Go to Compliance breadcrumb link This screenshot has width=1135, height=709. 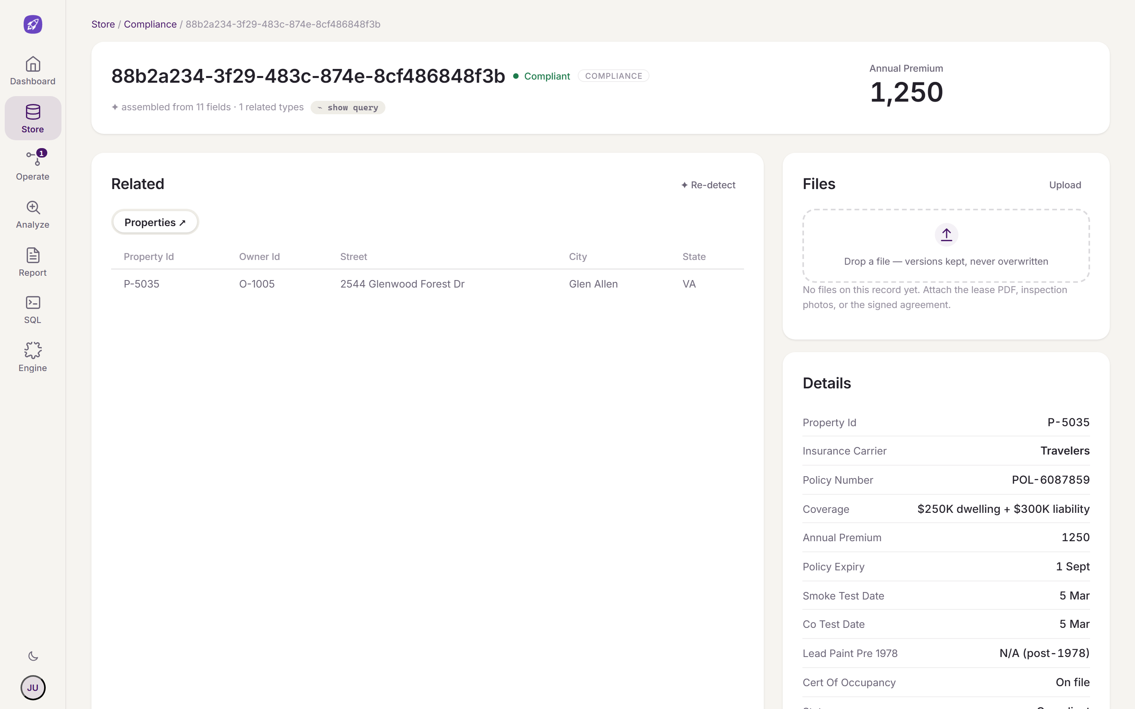150,24
